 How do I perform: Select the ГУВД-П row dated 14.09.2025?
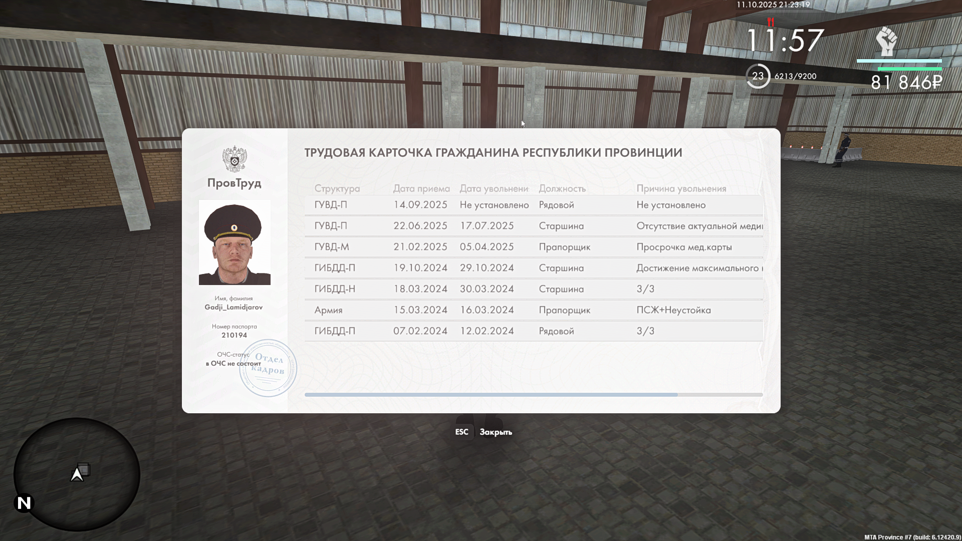pos(533,205)
